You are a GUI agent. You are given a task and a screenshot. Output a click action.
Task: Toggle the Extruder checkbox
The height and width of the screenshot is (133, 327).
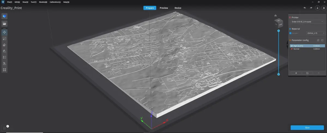tap(290, 33)
